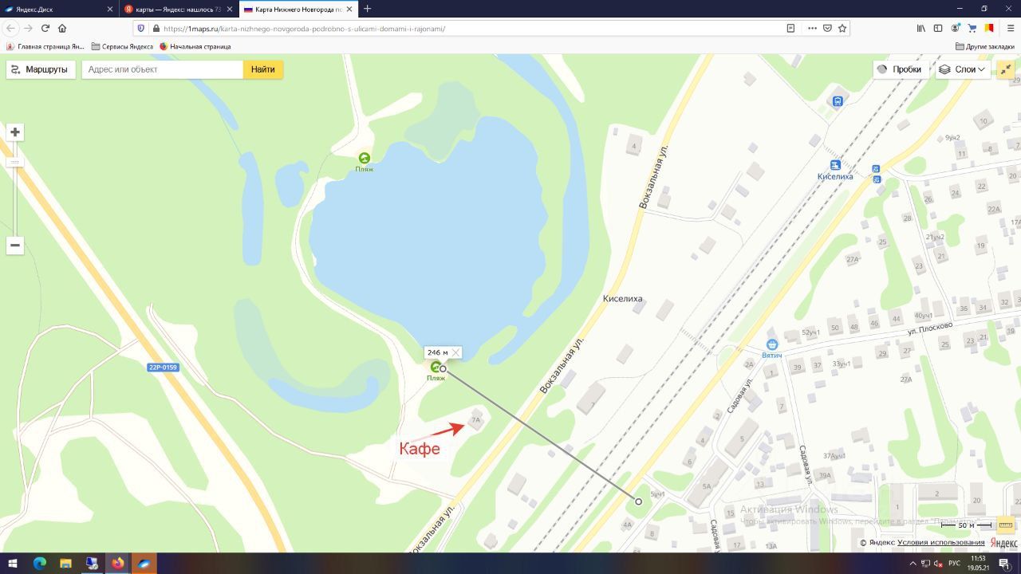Open the Другие закладки bookmarks folder
The width and height of the screenshot is (1021, 574).
(985, 46)
